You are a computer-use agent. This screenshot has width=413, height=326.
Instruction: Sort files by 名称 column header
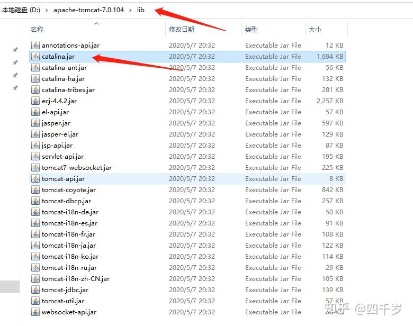[37, 29]
